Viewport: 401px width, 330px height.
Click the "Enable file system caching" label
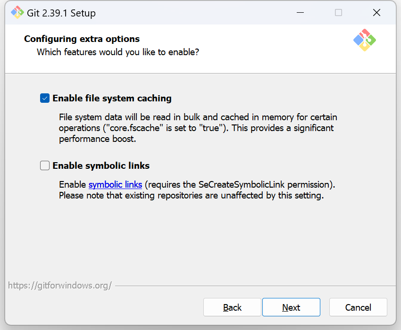112,99
